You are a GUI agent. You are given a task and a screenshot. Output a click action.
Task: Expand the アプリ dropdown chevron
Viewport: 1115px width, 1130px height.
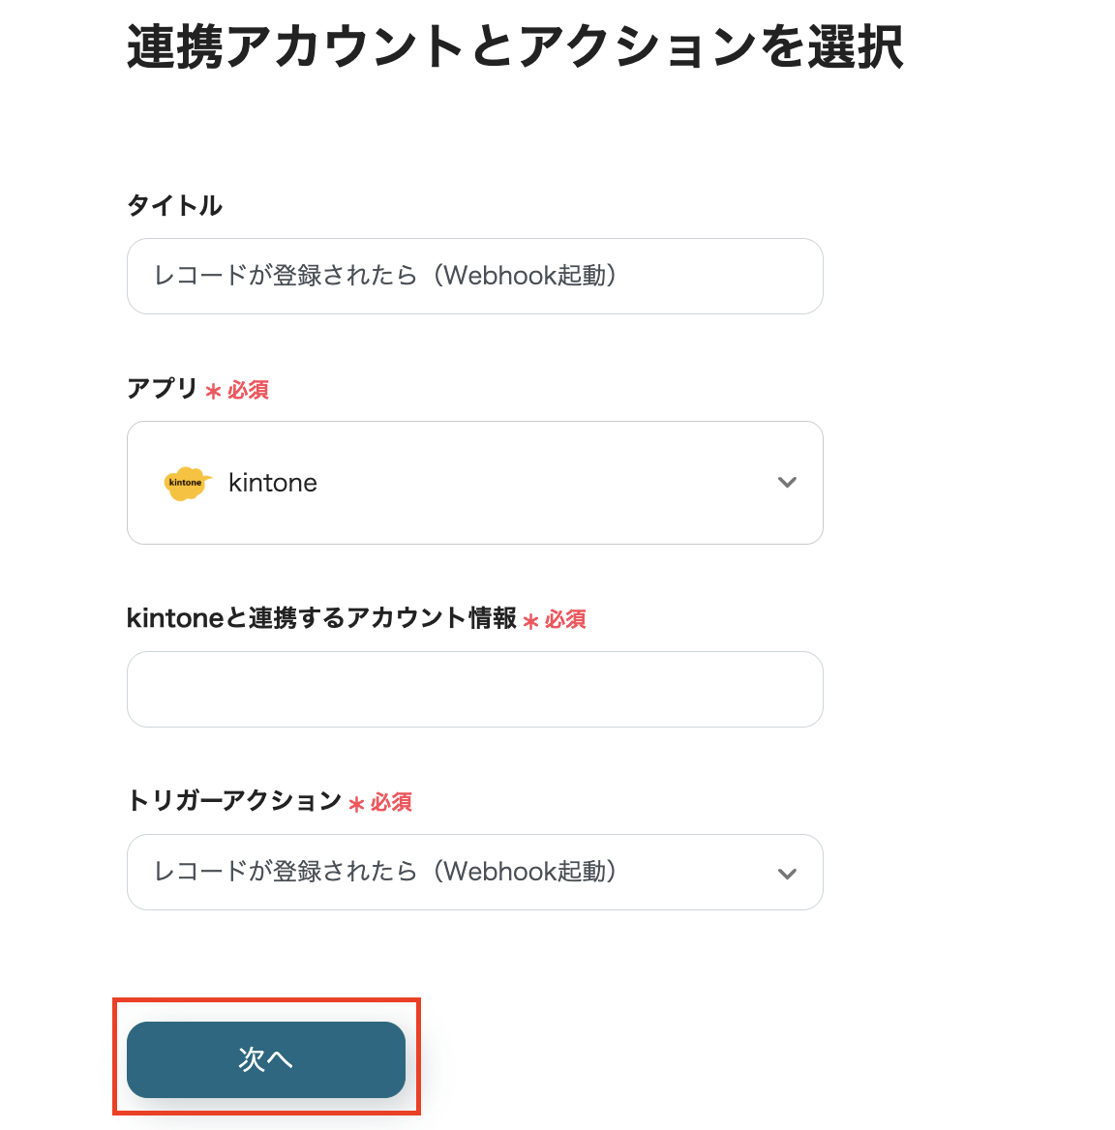(787, 483)
